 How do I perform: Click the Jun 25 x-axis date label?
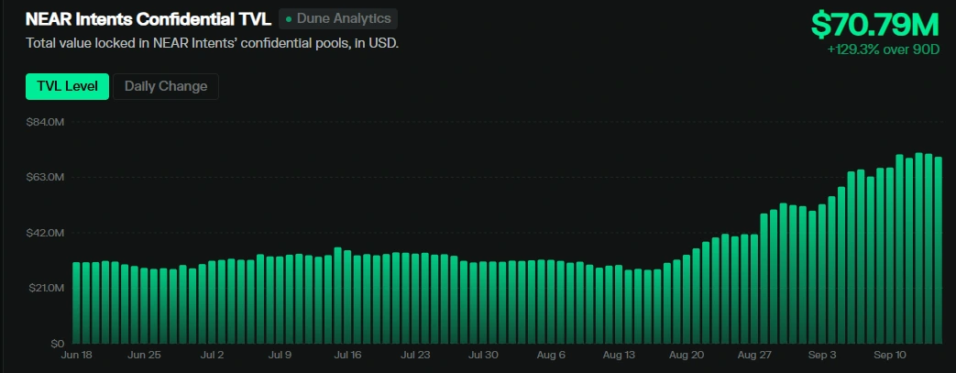(145, 355)
